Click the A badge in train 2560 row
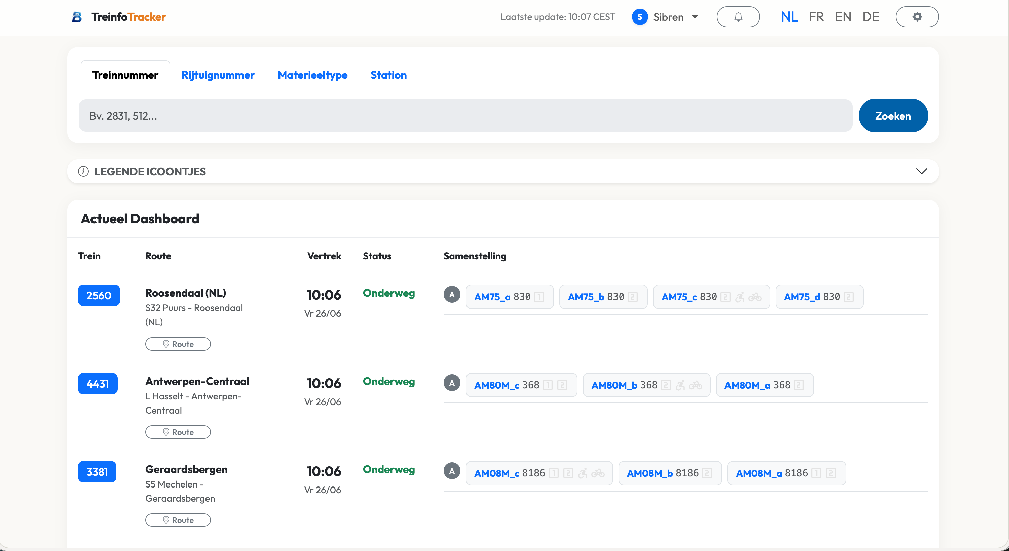 pos(452,295)
